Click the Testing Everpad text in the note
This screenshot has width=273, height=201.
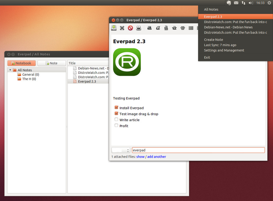[126, 98]
